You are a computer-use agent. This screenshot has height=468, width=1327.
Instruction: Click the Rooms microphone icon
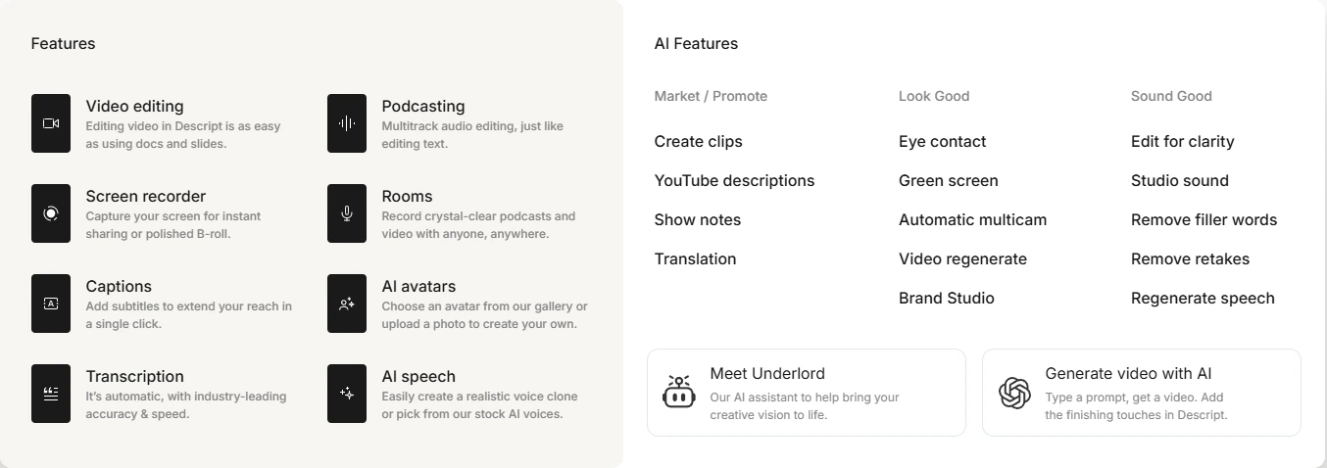(347, 213)
